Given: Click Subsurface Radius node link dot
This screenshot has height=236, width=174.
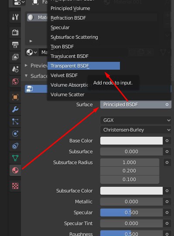Looking at the screenshot, I should 167,162.
